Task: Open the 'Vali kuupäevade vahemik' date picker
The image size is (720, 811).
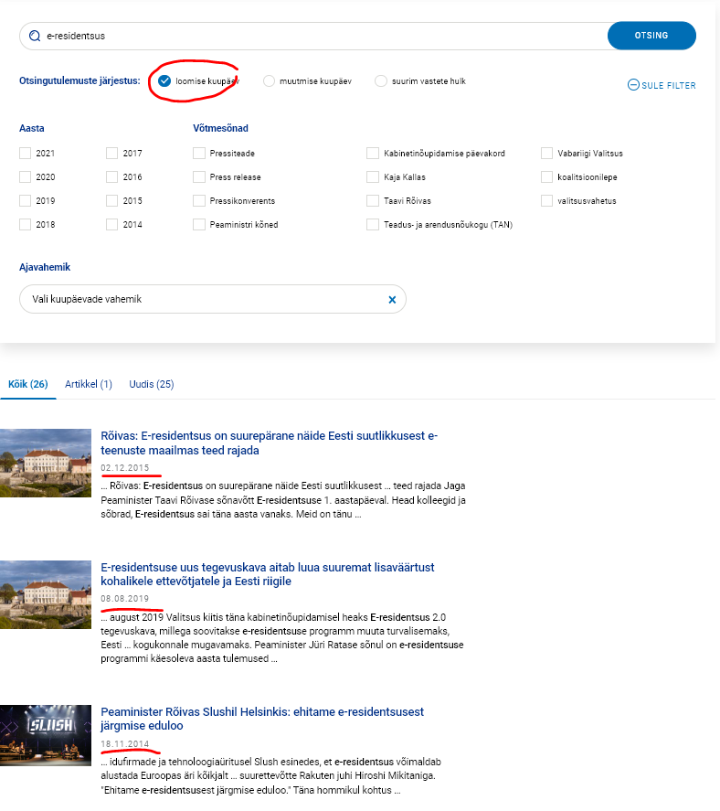Action: click(201, 299)
